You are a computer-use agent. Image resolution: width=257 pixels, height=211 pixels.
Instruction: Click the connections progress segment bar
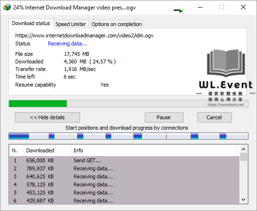pyautogui.click(x=129, y=136)
